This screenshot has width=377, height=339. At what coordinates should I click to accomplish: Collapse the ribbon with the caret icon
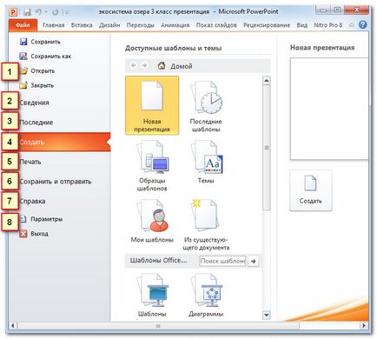[351, 25]
